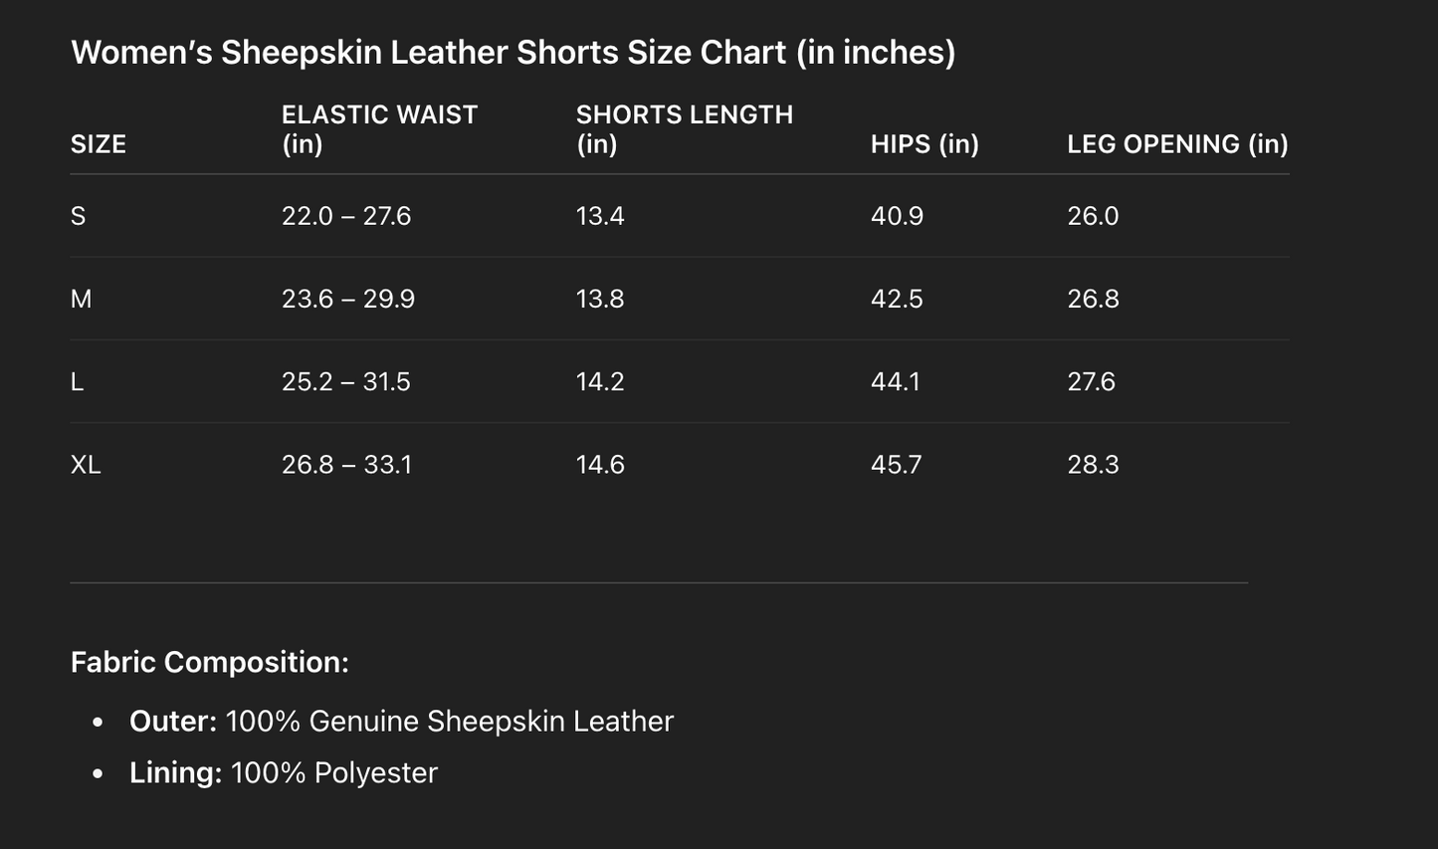This screenshot has width=1438, height=849.
Task: Click the 22.0 – 27.6 waist cell
Action: pos(346,216)
